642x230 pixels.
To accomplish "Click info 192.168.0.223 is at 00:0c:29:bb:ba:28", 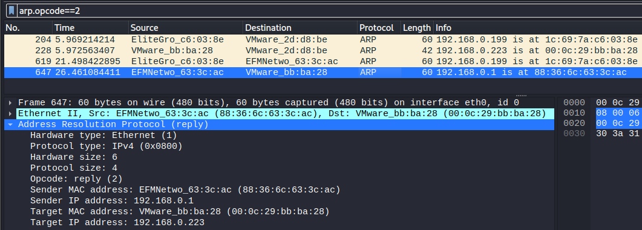I will (x=537, y=51).
